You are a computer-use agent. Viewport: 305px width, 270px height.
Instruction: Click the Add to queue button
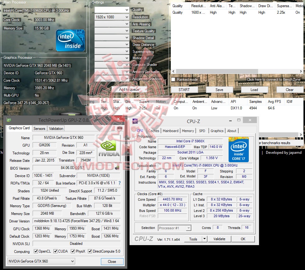[x=129, y=89]
